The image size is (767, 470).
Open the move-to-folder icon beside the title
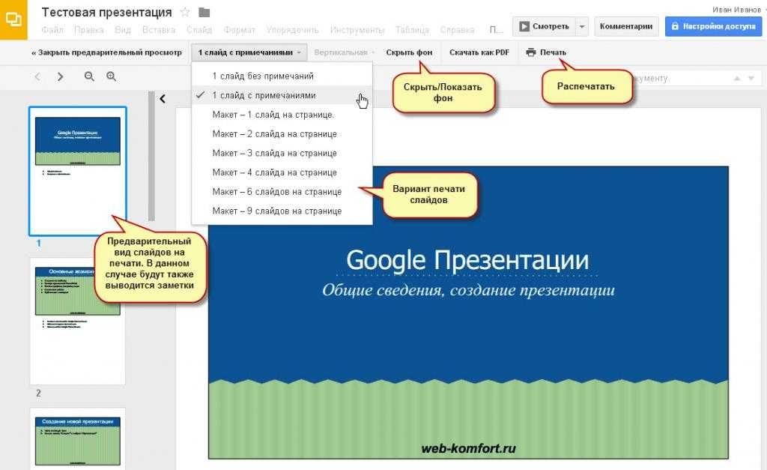[x=204, y=12]
